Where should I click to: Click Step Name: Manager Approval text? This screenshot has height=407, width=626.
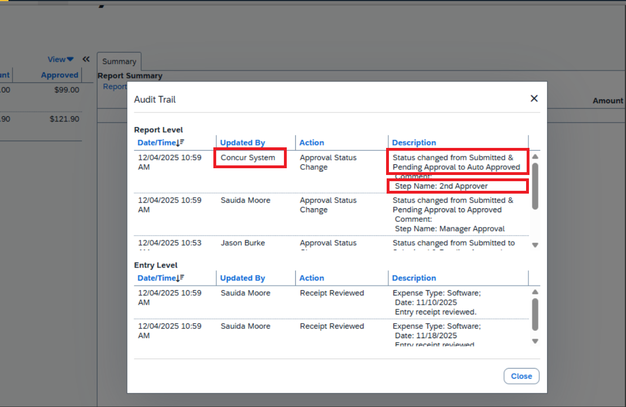(x=449, y=229)
